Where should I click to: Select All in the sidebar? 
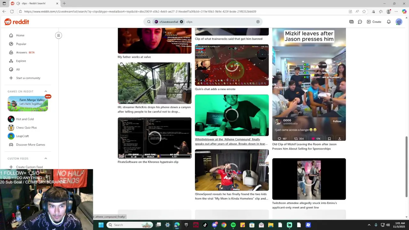pos(18,69)
